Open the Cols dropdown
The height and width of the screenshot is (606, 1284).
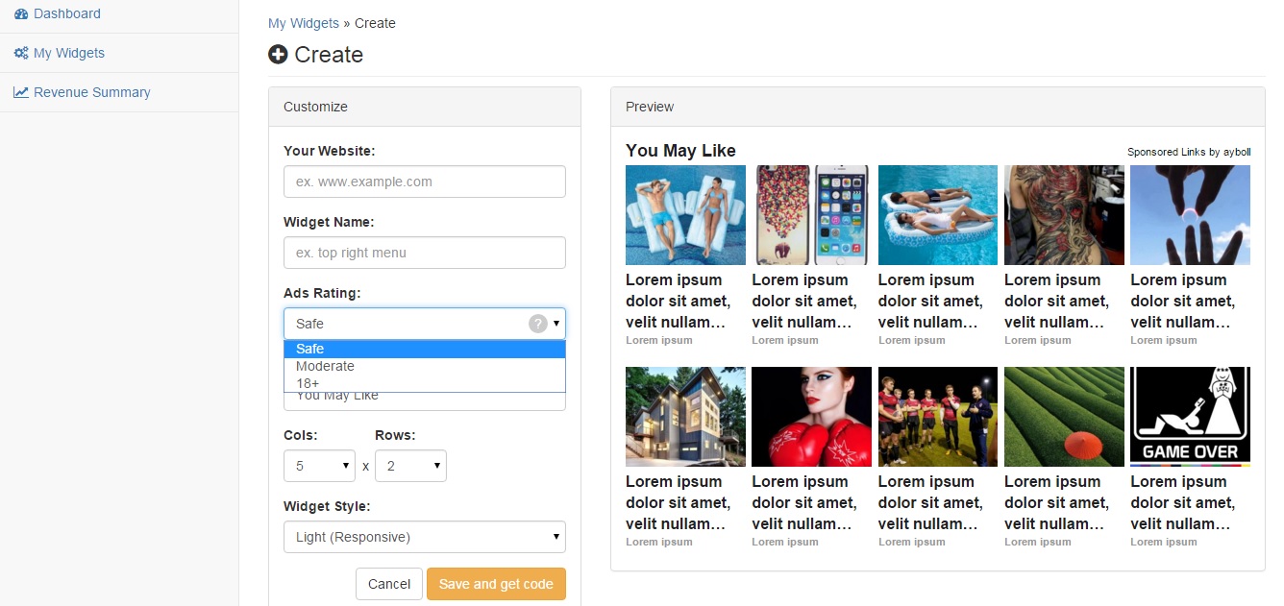point(319,466)
